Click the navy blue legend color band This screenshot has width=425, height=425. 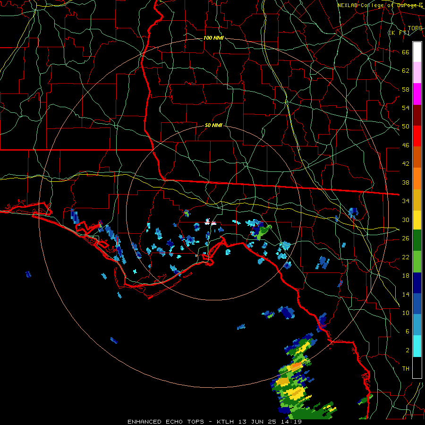click(417, 283)
